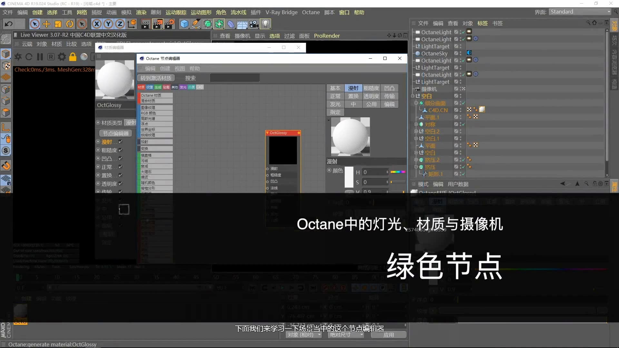Screen dimensions: 619x348
Task: Switch to the 粗糙度 tab in node editor
Action: coord(371,88)
